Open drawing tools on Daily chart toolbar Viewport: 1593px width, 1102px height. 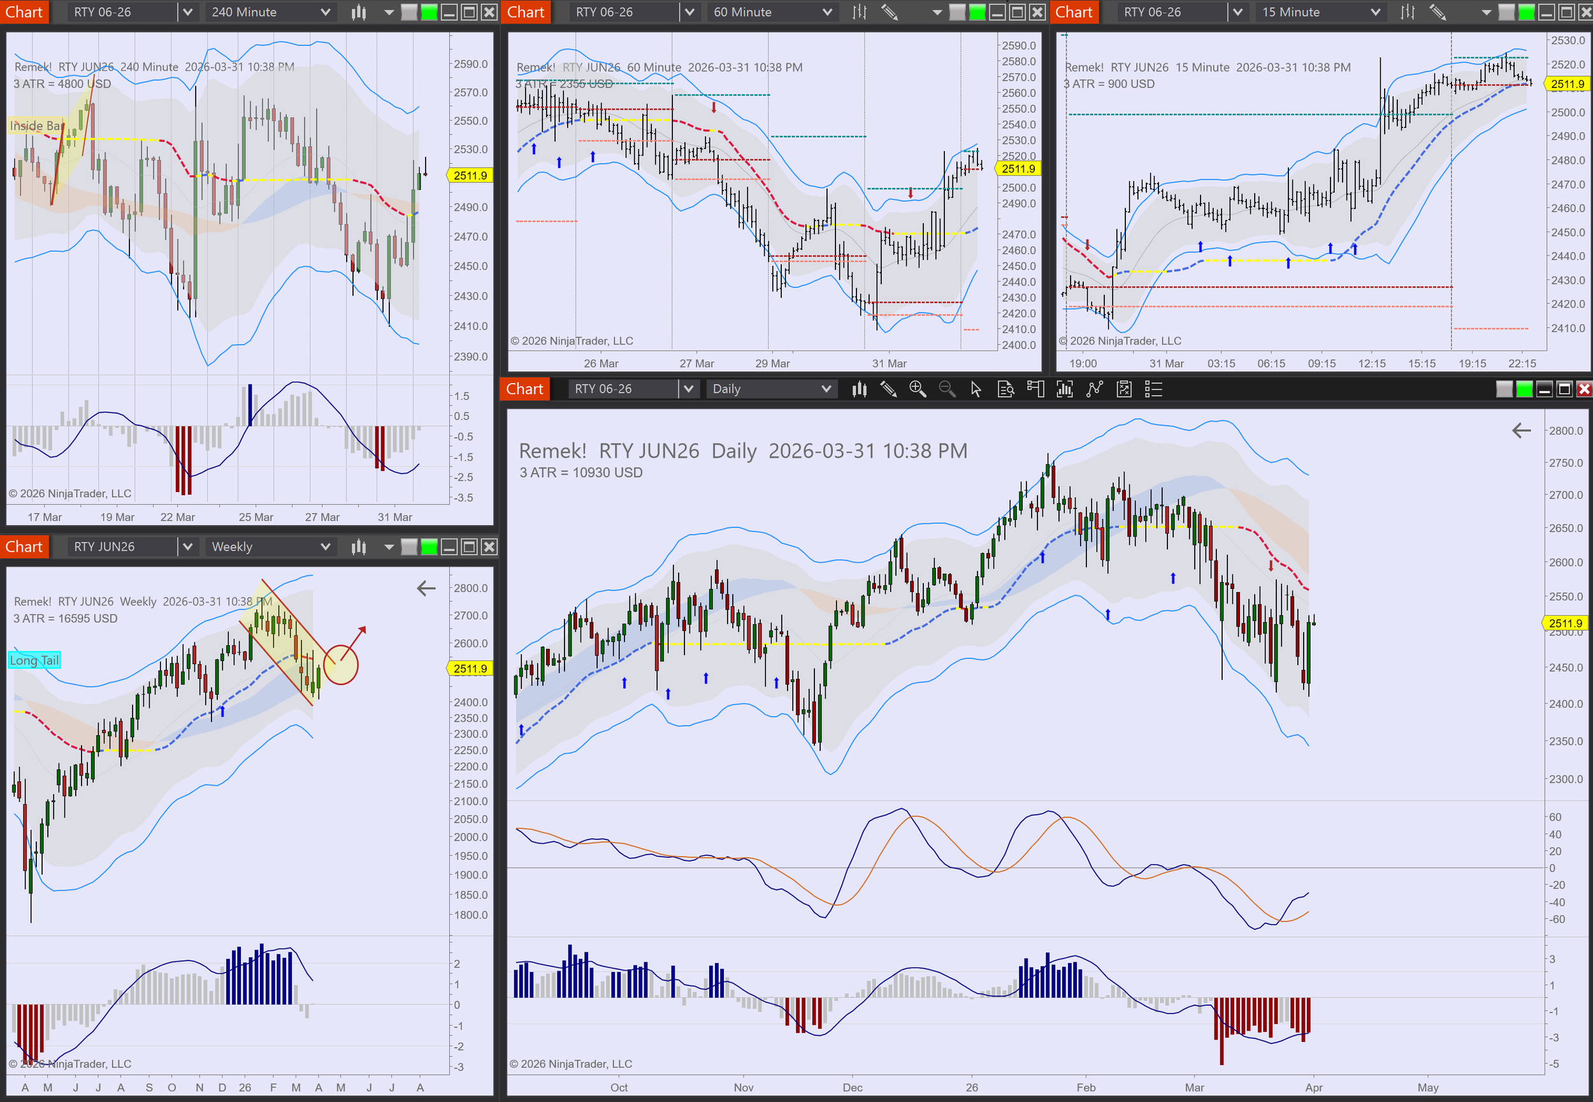(888, 389)
